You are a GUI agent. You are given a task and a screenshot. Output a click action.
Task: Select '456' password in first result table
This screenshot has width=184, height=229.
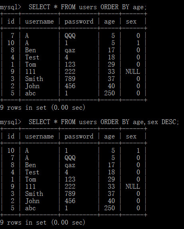pos(70,86)
